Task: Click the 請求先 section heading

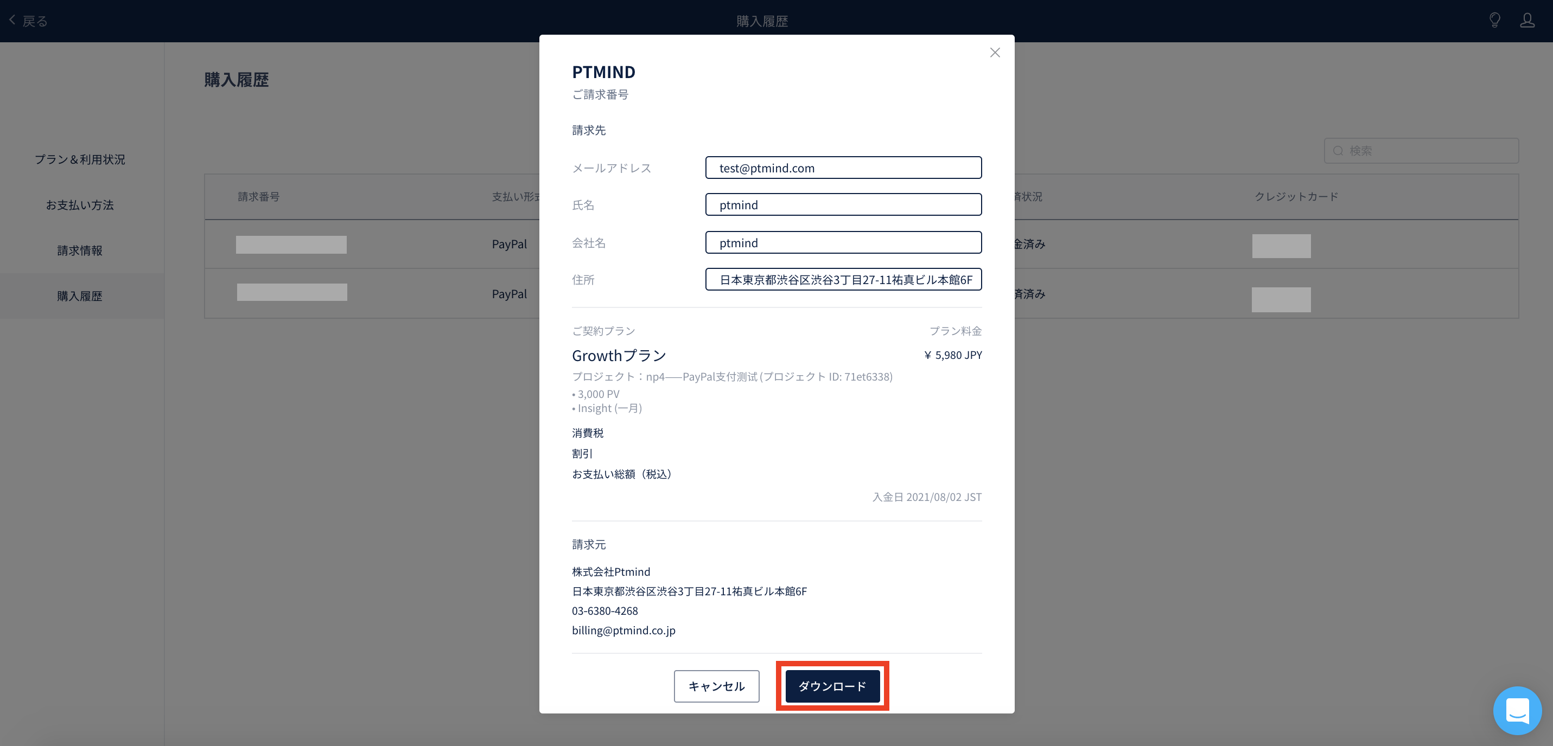Action: point(588,130)
